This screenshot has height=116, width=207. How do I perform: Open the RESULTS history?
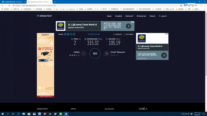coord(118,34)
